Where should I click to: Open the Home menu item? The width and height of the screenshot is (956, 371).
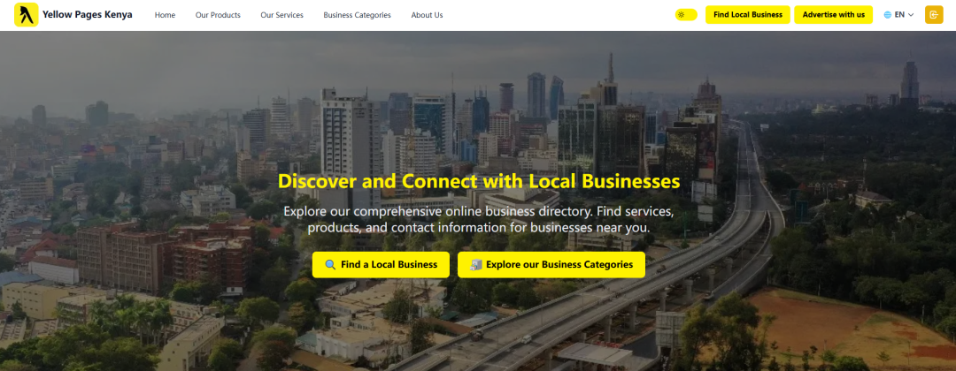click(165, 15)
